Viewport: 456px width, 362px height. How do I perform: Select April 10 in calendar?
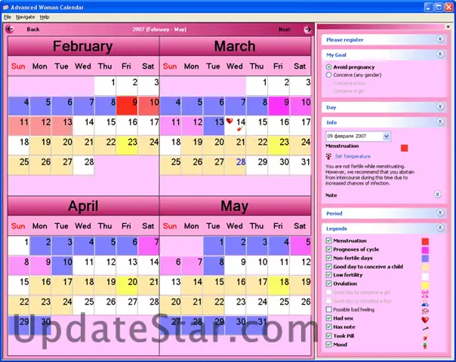[62, 265]
